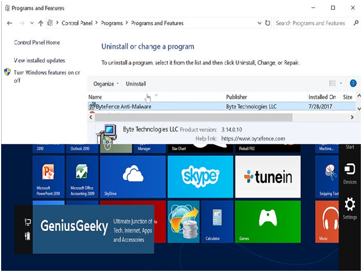Sort list by Name column header
The width and height of the screenshot is (362, 272).
coord(95,97)
